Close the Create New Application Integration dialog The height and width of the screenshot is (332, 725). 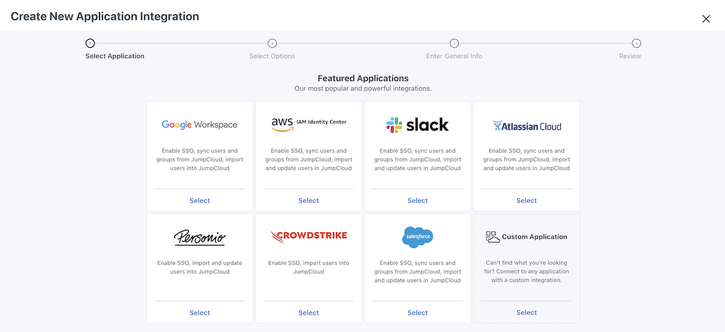706,19
